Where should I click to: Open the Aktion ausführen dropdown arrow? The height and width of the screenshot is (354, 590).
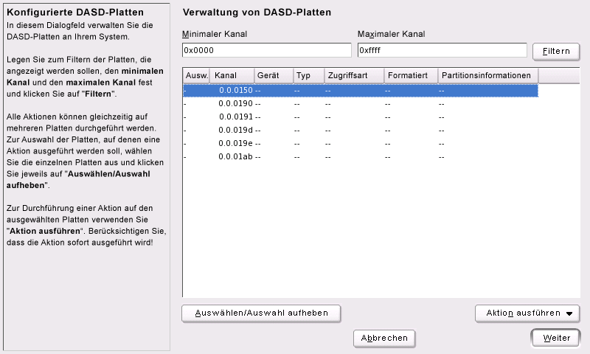click(569, 313)
